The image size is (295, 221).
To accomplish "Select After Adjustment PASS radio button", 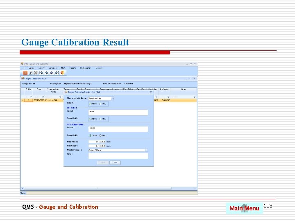I will click(x=90, y=135).
